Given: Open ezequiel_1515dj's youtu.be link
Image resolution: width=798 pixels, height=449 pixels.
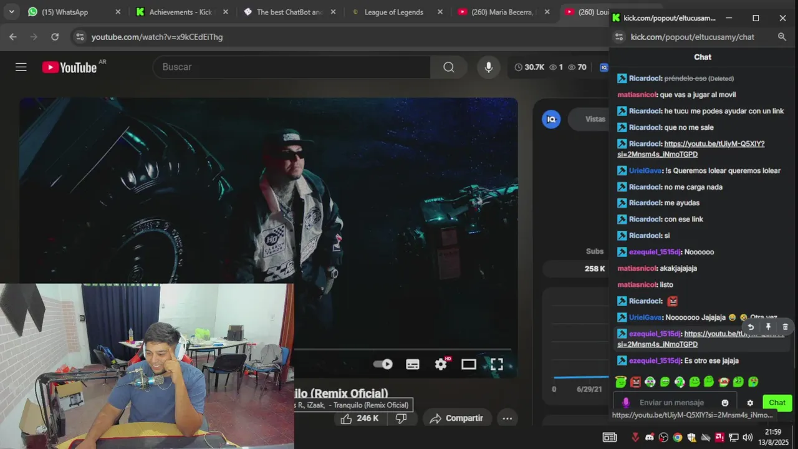Looking at the screenshot, I should [x=701, y=339].
